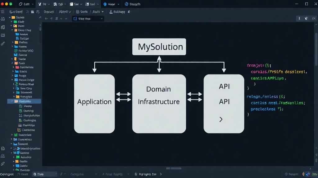Click the middle icon at the editor's top-right corner
The width and height of the screenshot is (318, 178).
[x=306, y=18]
